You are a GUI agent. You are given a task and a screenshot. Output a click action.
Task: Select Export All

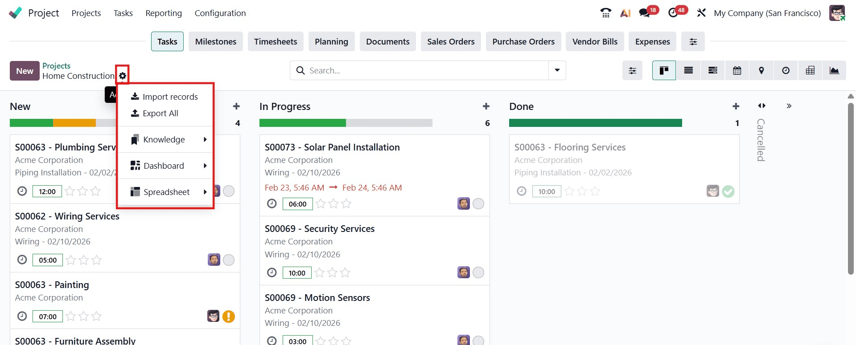pos(165,113)
